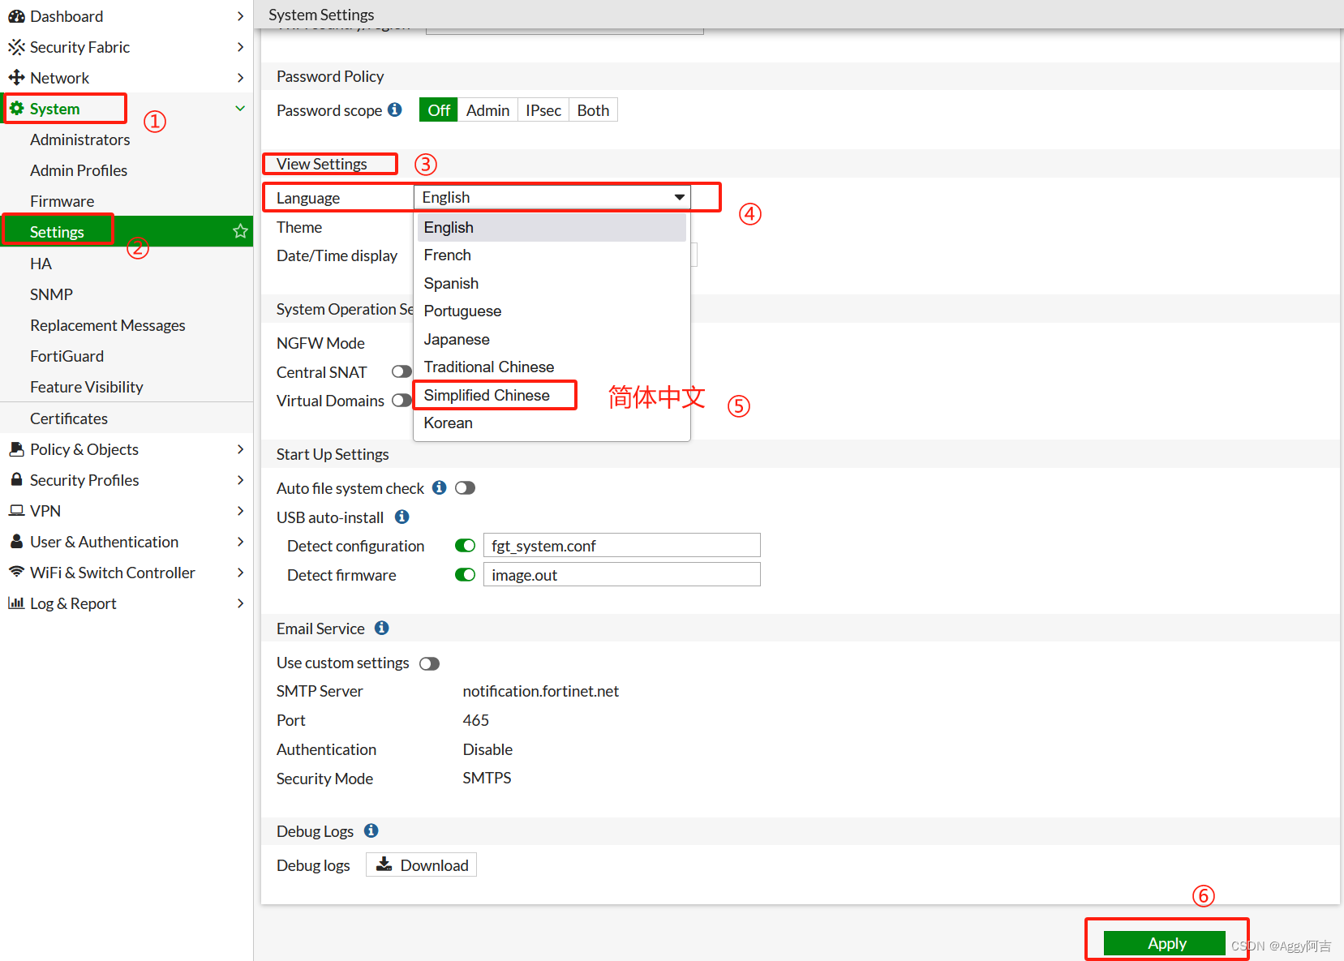Click the Policy & Objects icon
Image resolution: width=1344 pixels, height=961 pixels.
[x=16, y=448]
